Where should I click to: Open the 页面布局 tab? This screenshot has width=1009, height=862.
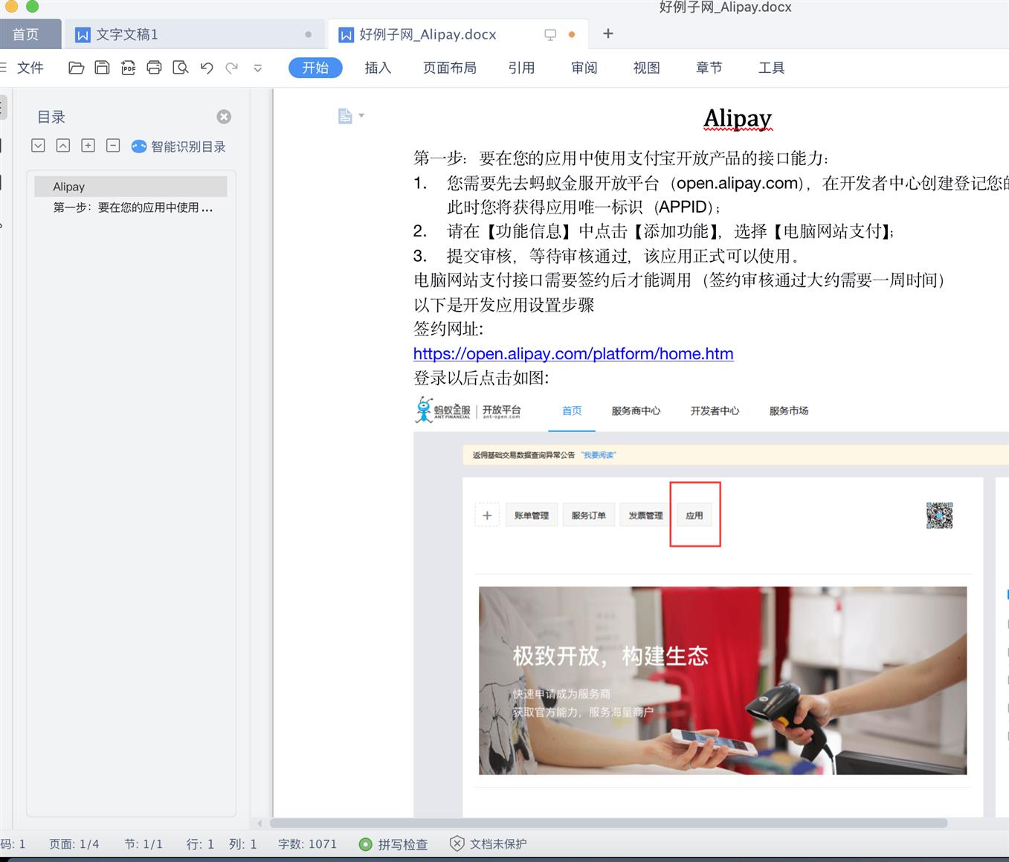(449, 68)
